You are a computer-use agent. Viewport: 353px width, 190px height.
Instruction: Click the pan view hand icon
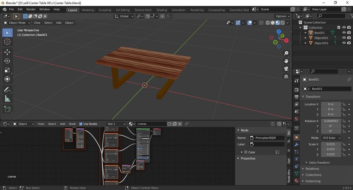tap(286, 61)
